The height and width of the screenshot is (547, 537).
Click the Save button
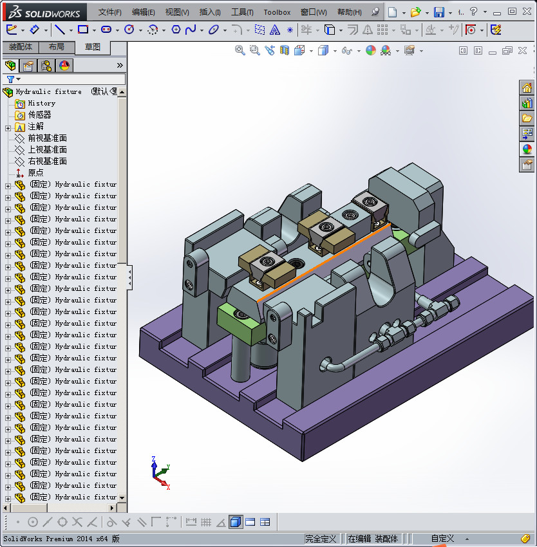(x=439, y=12)
